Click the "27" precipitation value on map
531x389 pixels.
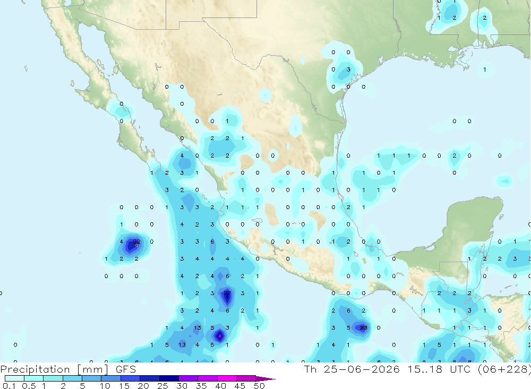tap(227, 293)
